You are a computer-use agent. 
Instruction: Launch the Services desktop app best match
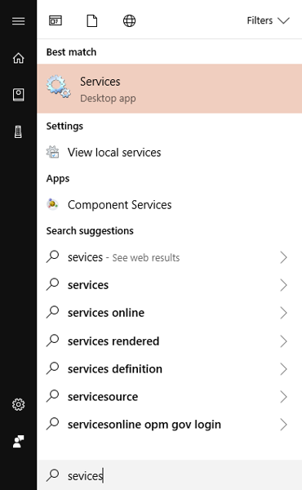[169, 88]
